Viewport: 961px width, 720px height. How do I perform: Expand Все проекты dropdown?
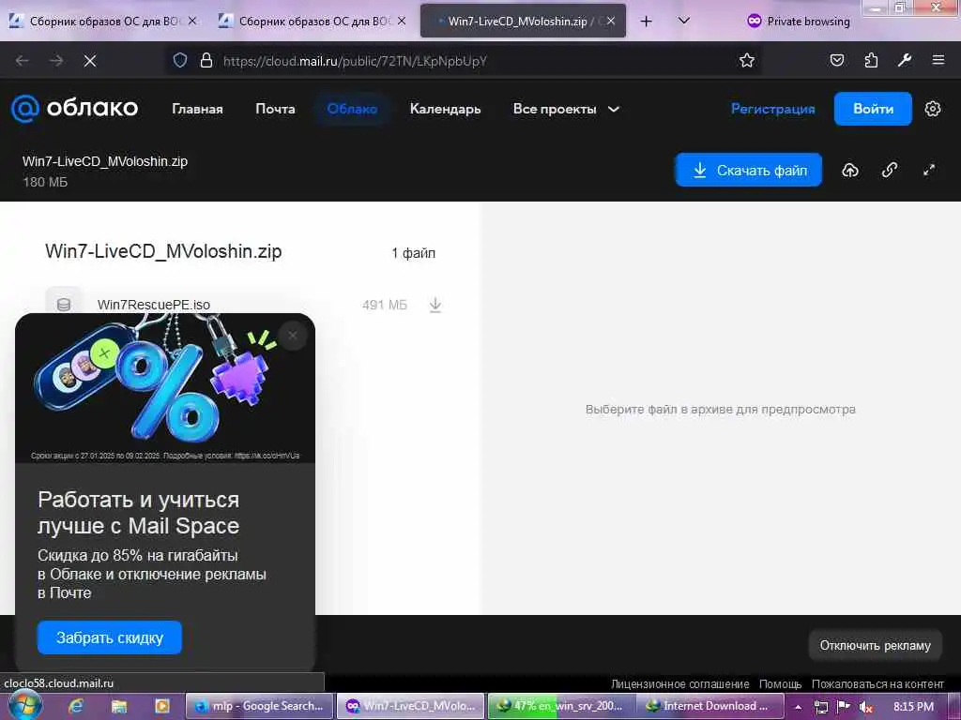pyautogui.click(x=566, y=109)
